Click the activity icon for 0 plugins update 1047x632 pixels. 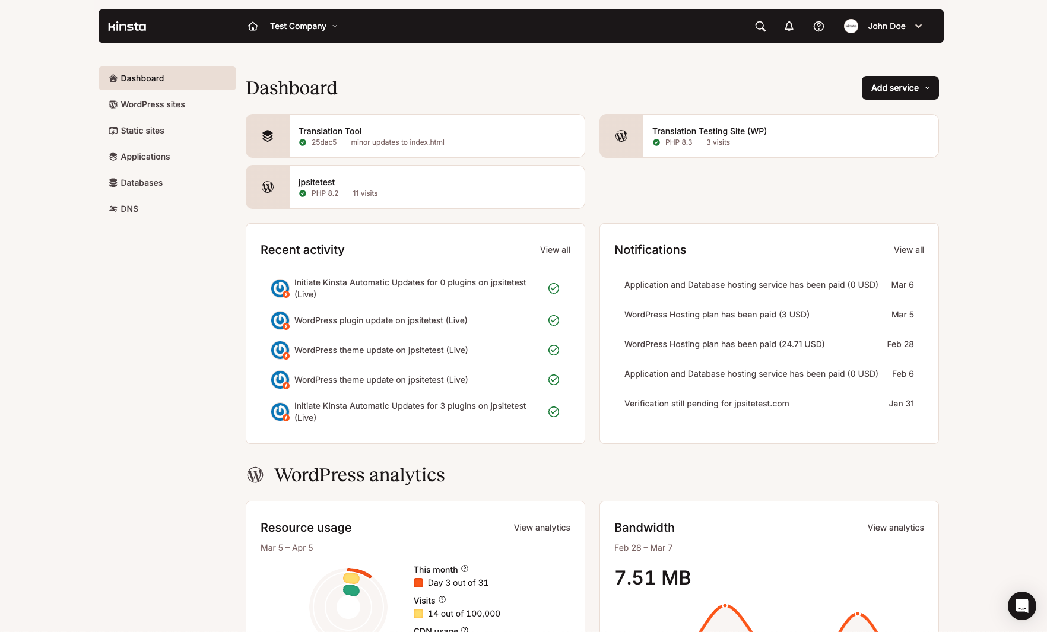[280, 288]
